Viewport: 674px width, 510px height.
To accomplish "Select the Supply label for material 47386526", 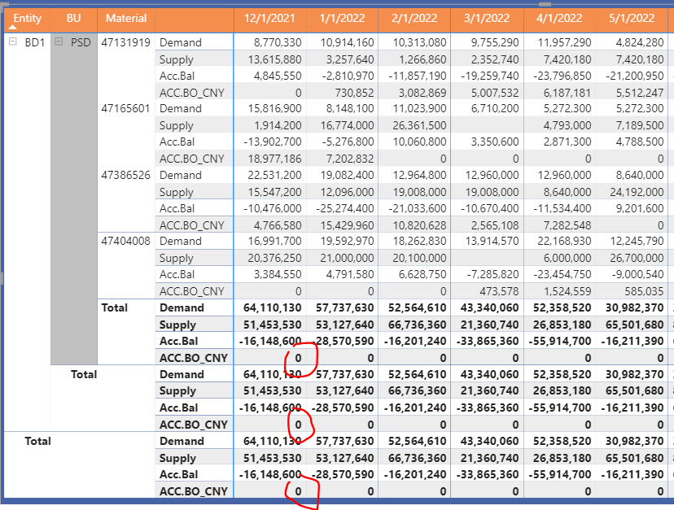I will pyautogui.click(x=177, y=192).
